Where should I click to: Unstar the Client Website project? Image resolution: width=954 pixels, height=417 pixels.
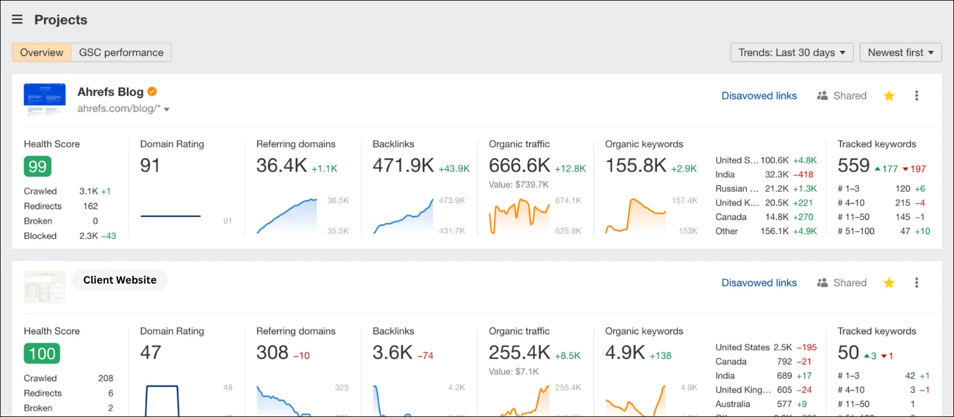(x=889, y=283)
